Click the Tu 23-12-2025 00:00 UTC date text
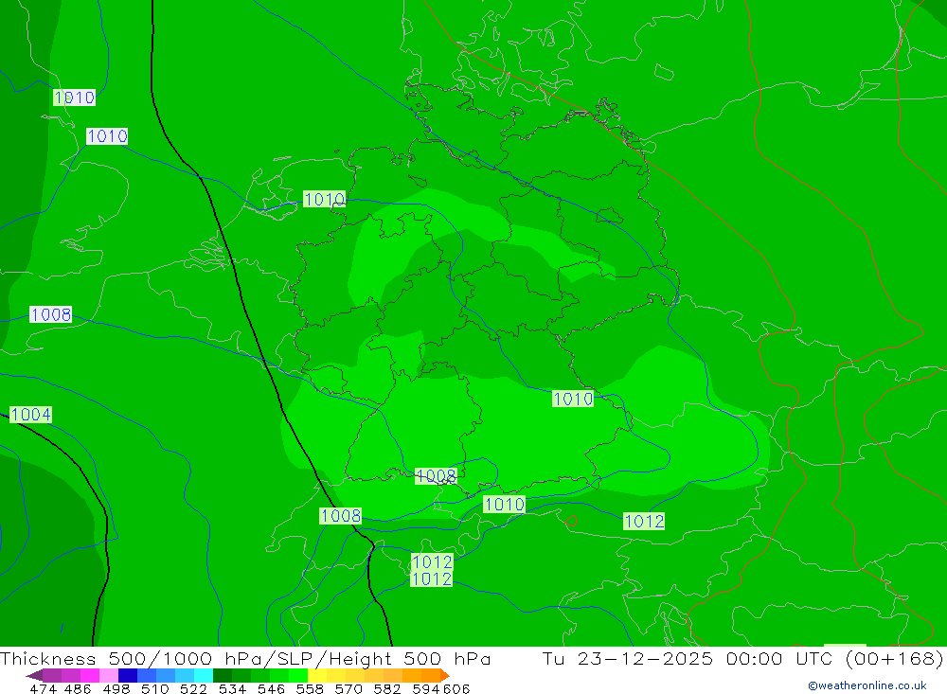Image resolution: width=947 pixels, height=694 pixels. 688,658
